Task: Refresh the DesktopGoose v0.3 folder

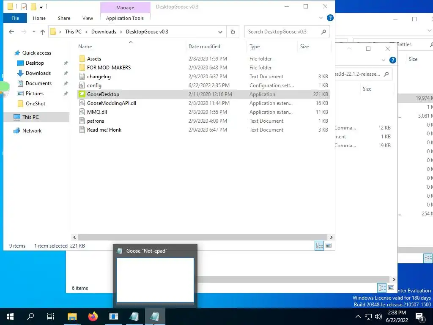Action: pyautogui.click(x=233, y=32)
